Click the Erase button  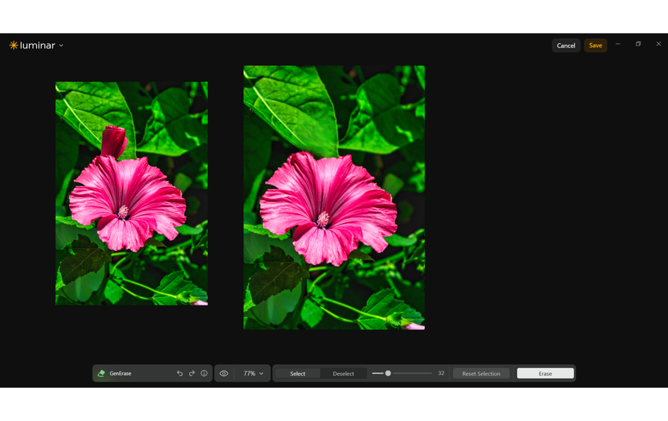pos(546,374)
